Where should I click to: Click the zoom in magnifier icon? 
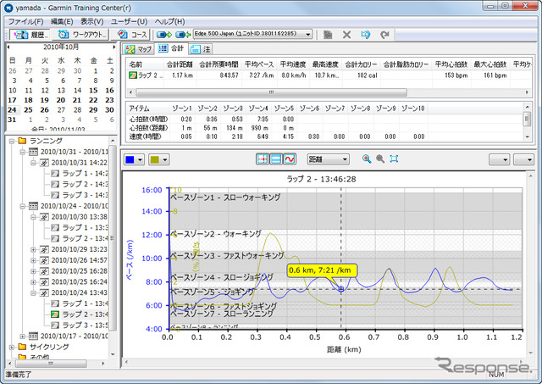[x=367, y=159]
